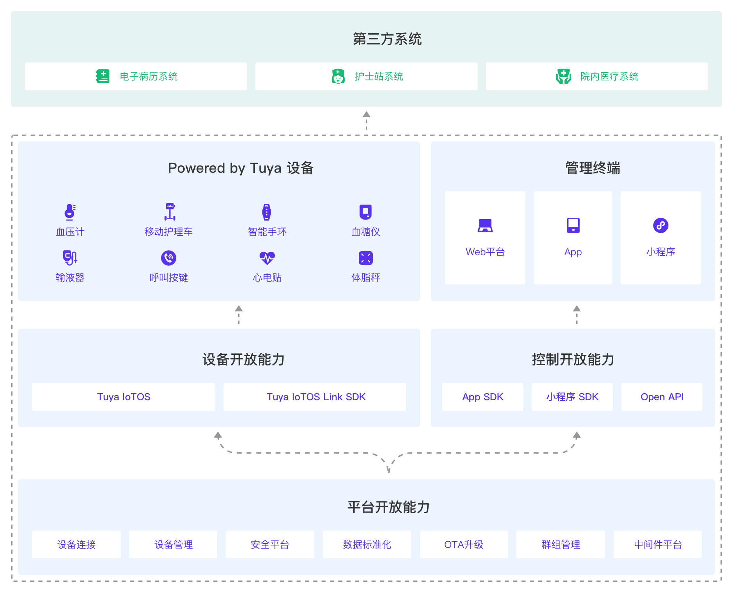This screenshot has height=593, width=733.
Task: Open the 护士站系统 card
Action: point(366,76)
